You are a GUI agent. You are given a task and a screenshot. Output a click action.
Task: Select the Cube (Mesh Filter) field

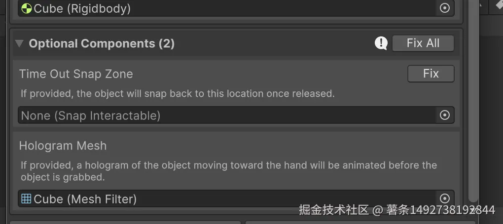coord(236,199)
